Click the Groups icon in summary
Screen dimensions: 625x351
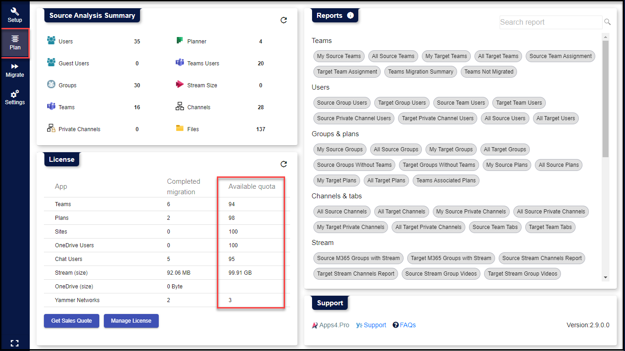coord(51,85)
